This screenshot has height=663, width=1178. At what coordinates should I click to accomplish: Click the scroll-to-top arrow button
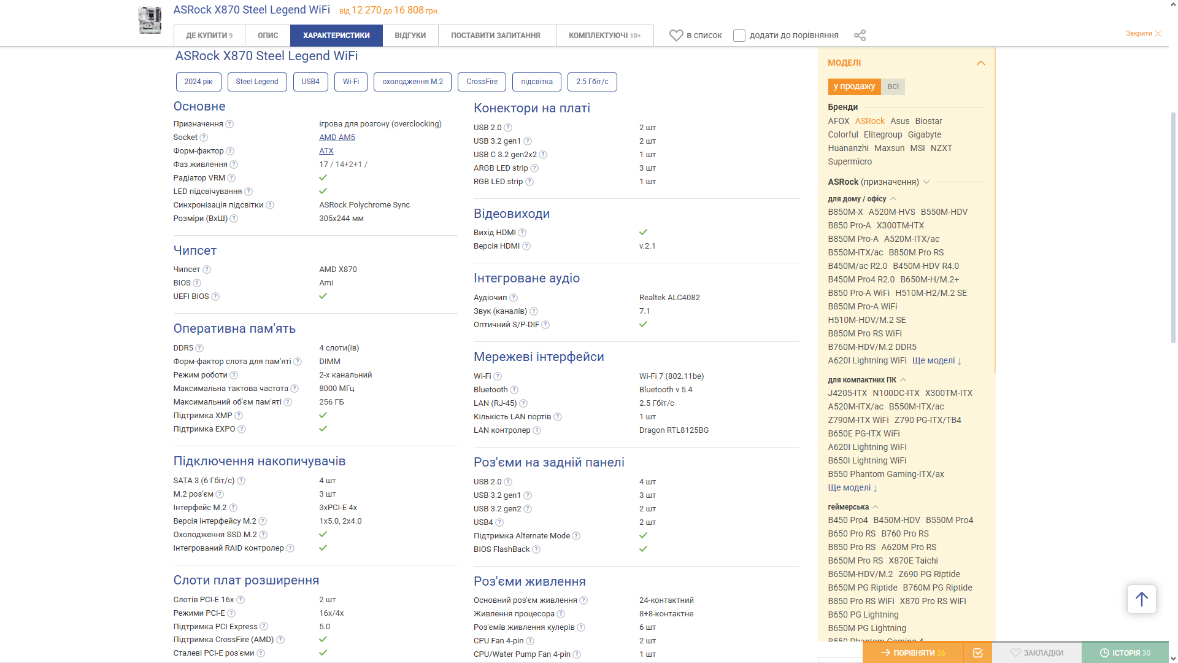pos(1141,599)
